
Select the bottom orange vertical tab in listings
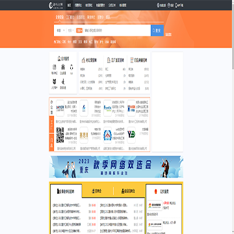[51, 142]
